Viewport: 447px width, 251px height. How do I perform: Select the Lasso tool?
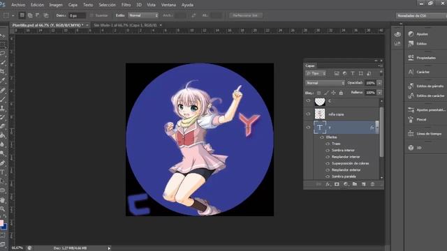click(x=3, y=54)
